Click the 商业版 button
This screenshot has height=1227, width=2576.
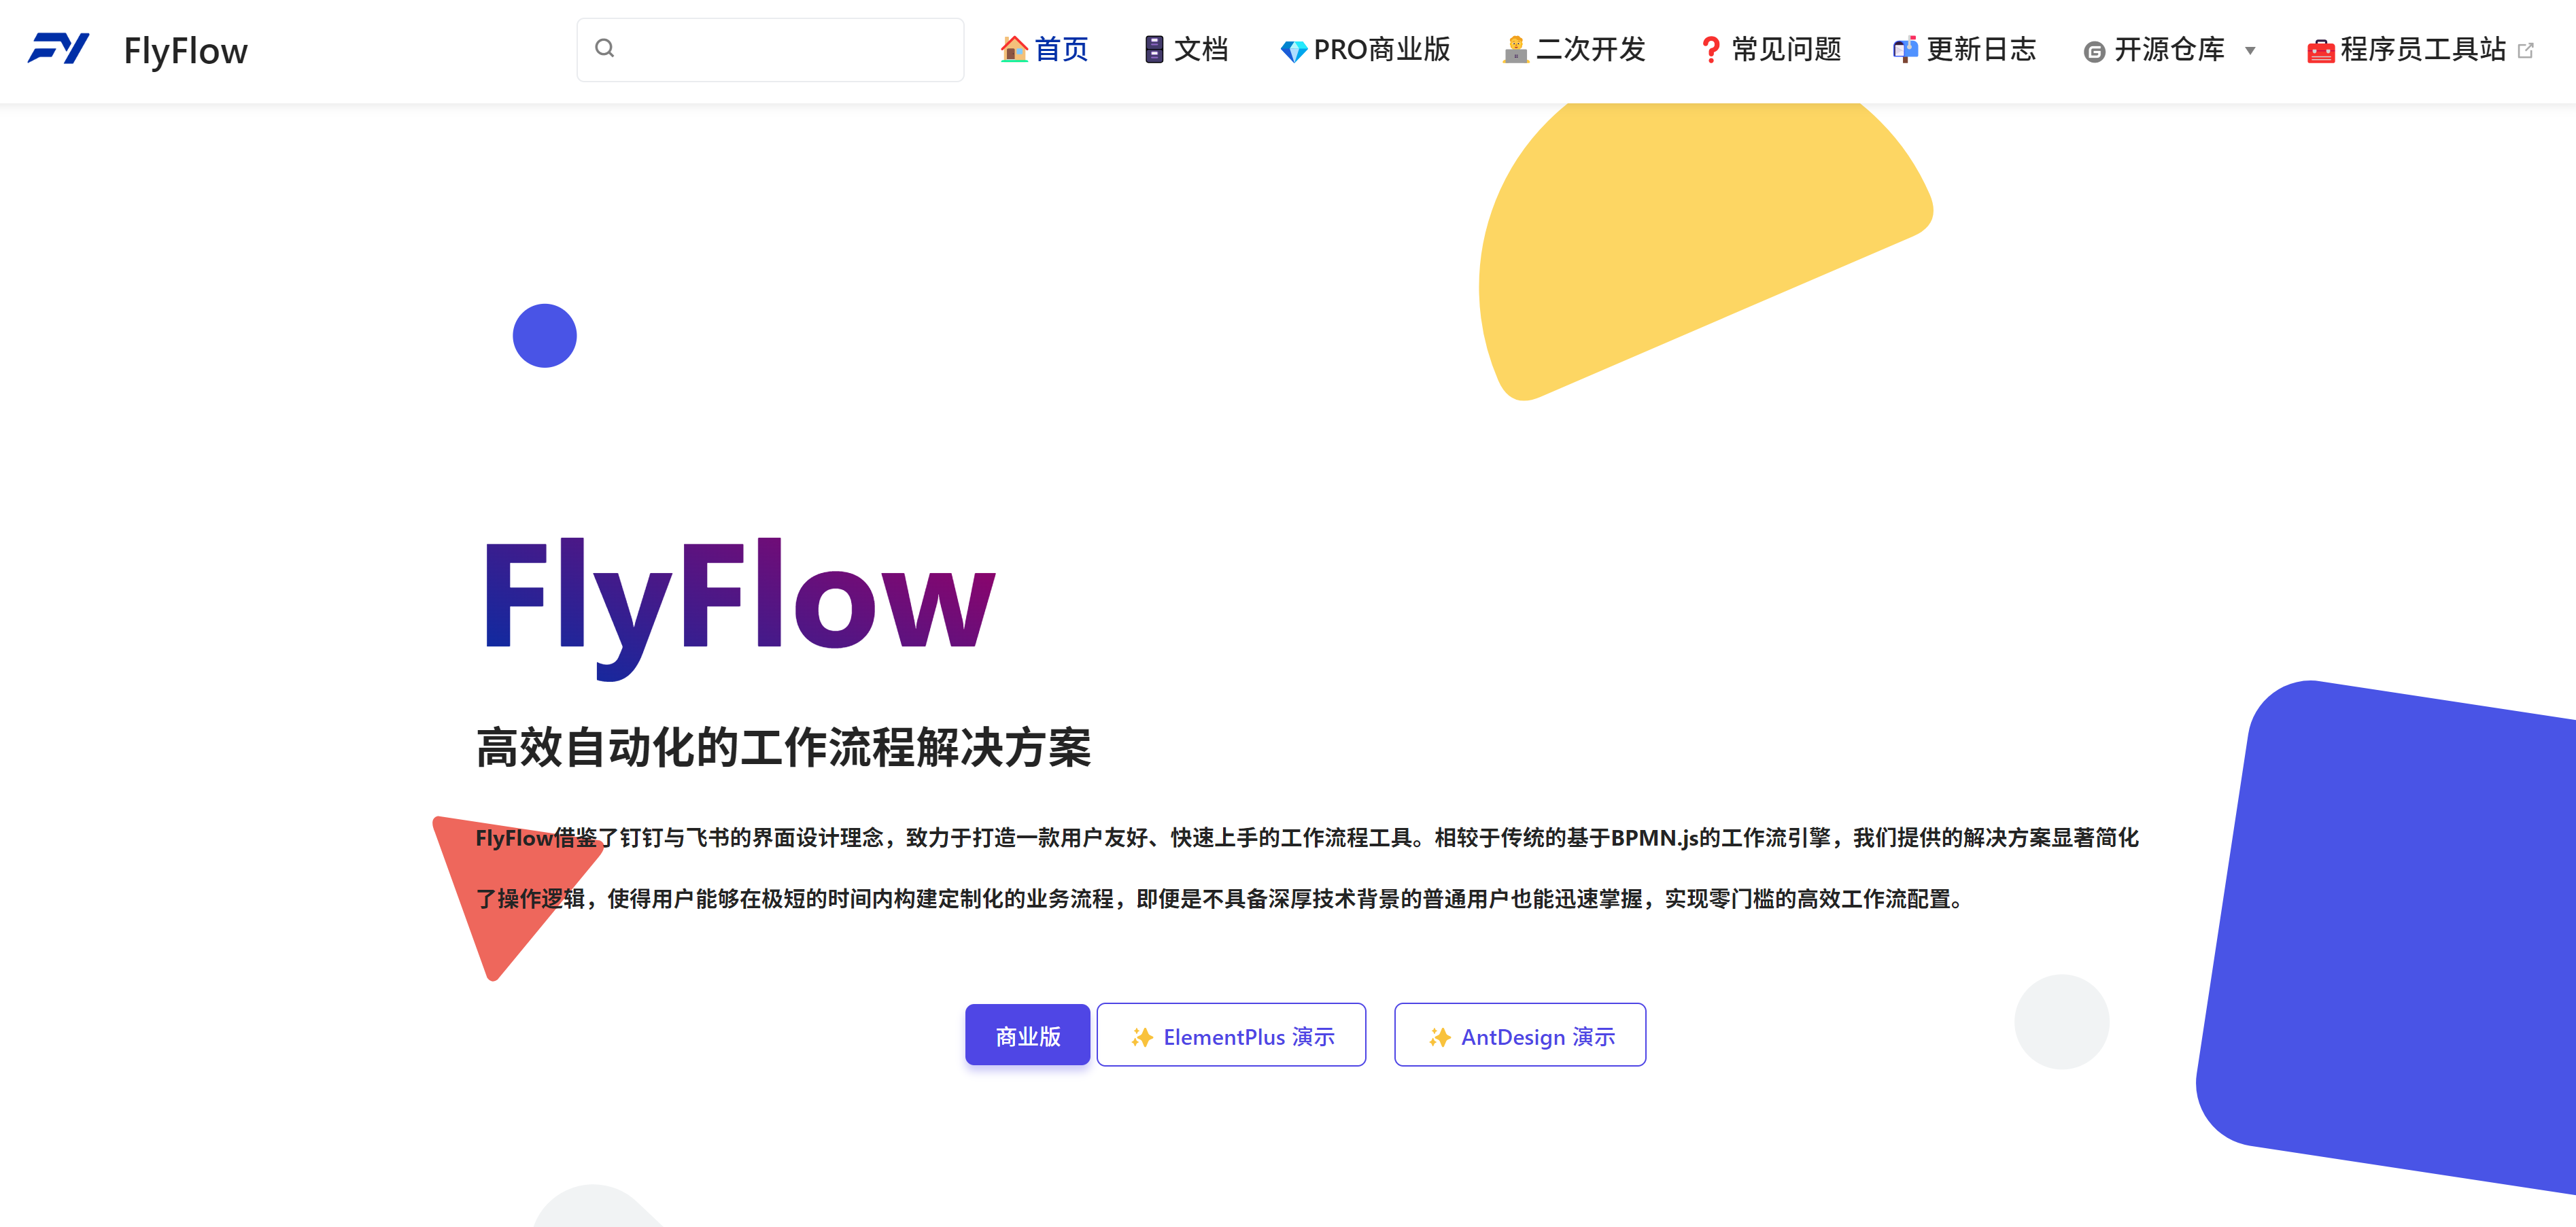click(x=1027, y=1035)
